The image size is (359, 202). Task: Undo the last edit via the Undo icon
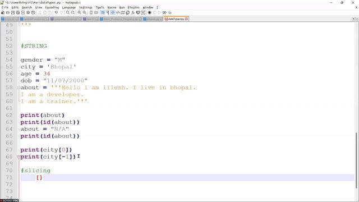coord(56,12)
